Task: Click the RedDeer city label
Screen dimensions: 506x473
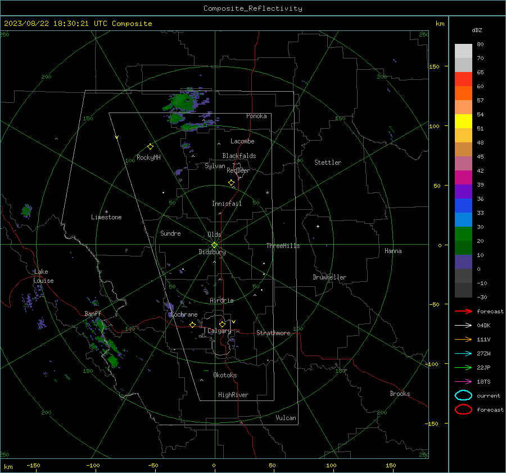Action: 238,170
